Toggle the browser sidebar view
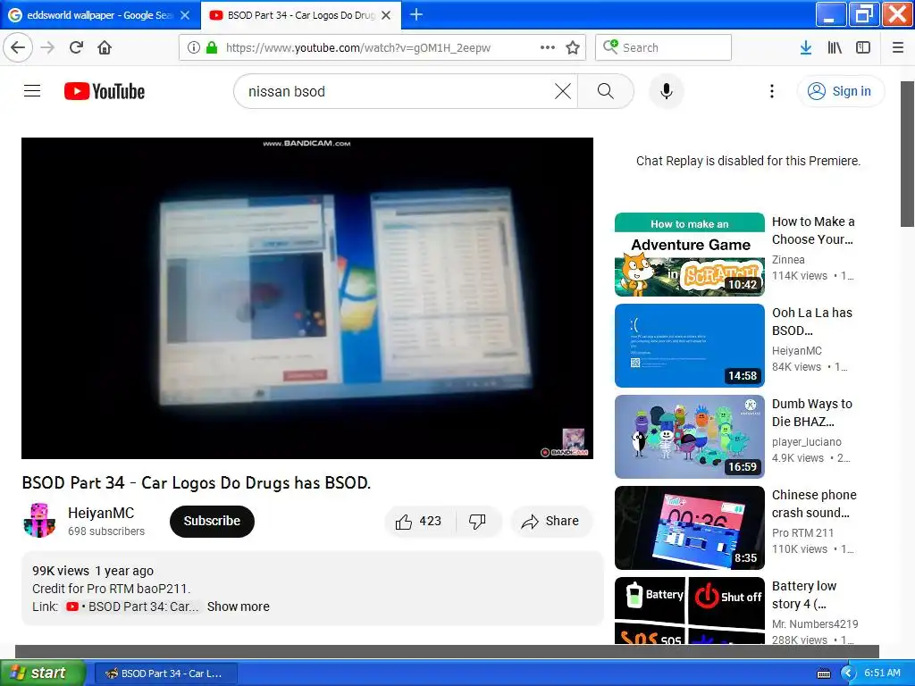This screenshot has height=686, width=915. point(863,47)
